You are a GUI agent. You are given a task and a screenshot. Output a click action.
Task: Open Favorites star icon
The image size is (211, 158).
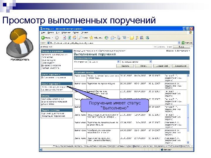(91, 38)
